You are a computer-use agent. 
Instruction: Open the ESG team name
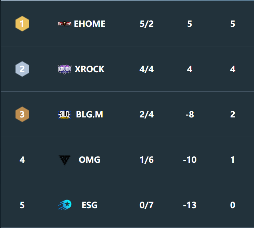coord(90,205)
